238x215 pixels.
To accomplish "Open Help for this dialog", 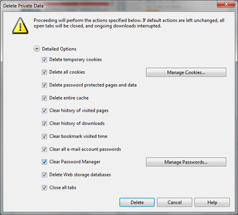I will pos(212,202).
